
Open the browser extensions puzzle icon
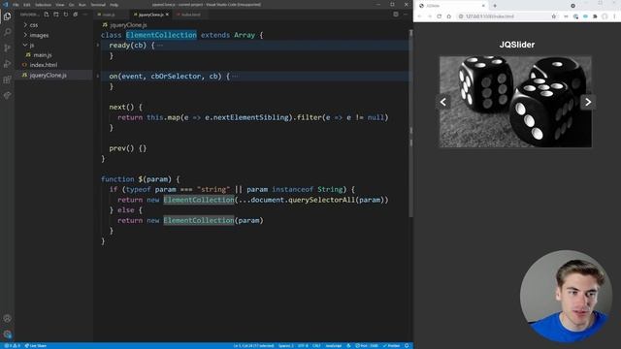pos(595,16)
